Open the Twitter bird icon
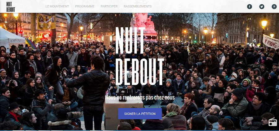Viewport: 279px width, 131px height. point(262,7)
